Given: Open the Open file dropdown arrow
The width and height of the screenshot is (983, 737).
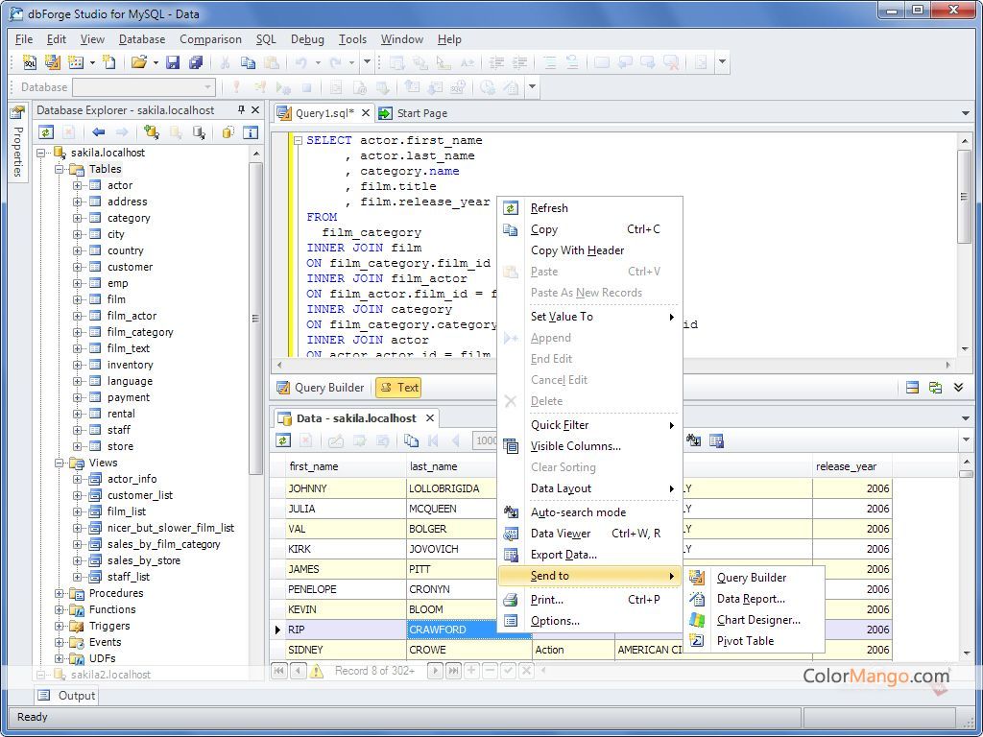Looking at the screenshot, I should pyautogui.click(x=156, y=62).
